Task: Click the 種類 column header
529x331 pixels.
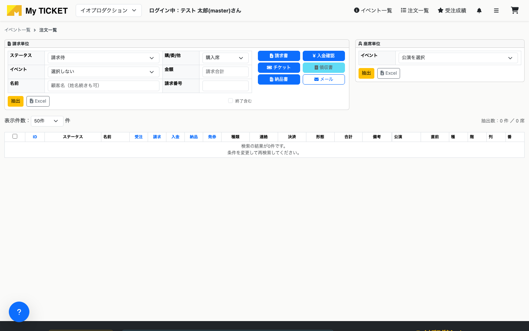Action: click(x=235, y=137)
